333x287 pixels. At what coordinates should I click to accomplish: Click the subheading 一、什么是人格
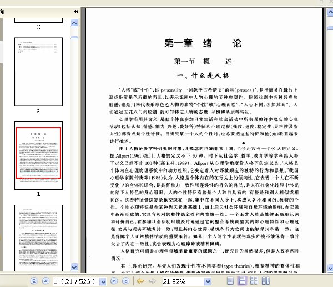pyautogui.click(x=203, y=75)
